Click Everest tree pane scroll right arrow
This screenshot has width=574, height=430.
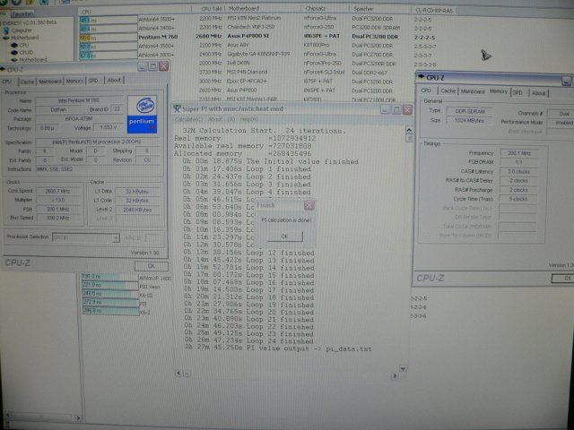click(77, 417)
